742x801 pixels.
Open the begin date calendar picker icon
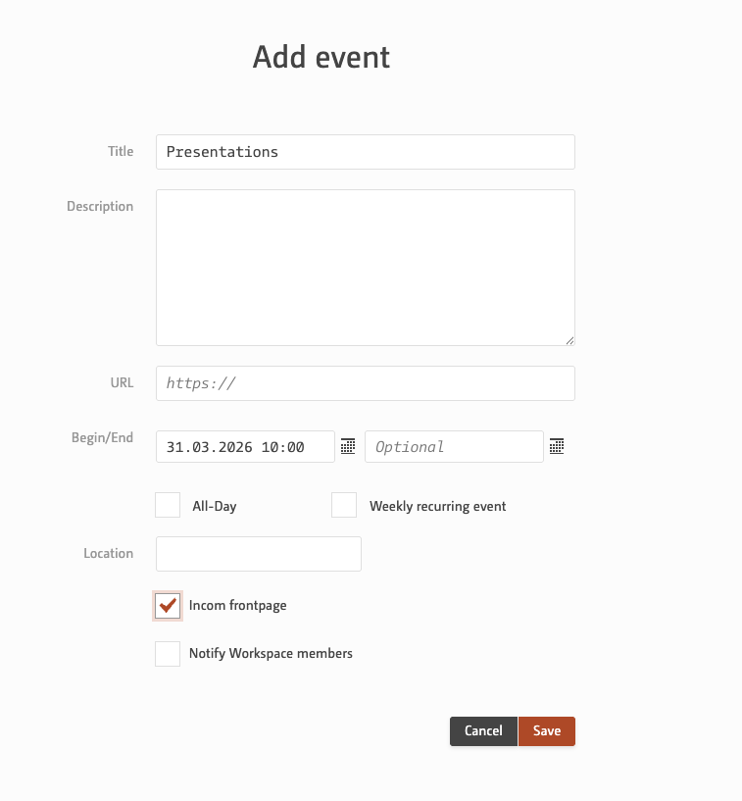(348, 446)
